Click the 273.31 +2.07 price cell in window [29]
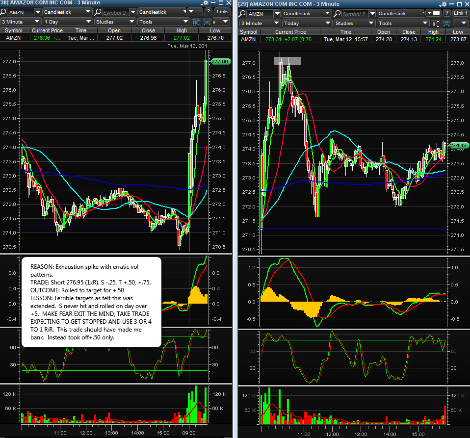Viewport: 470px width, 438px height. click(x=290, y=39)
